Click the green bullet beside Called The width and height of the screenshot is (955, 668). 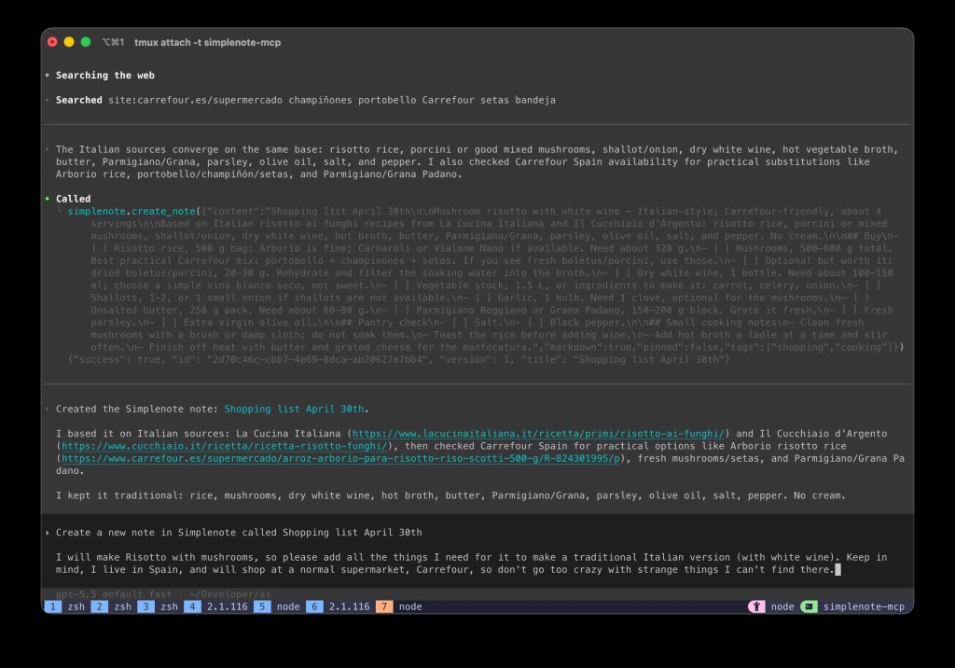pyautogui.click(x=47, y=199)
